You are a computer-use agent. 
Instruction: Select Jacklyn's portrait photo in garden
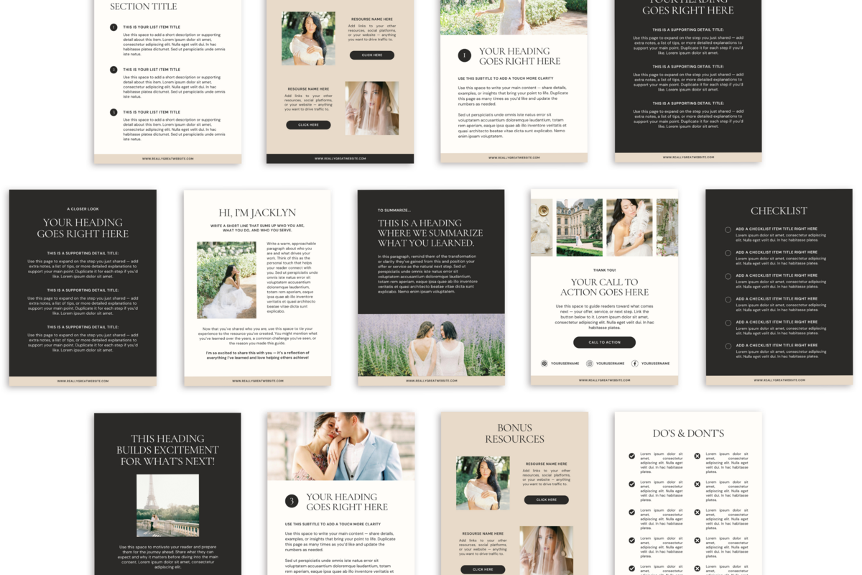(226, 280)
